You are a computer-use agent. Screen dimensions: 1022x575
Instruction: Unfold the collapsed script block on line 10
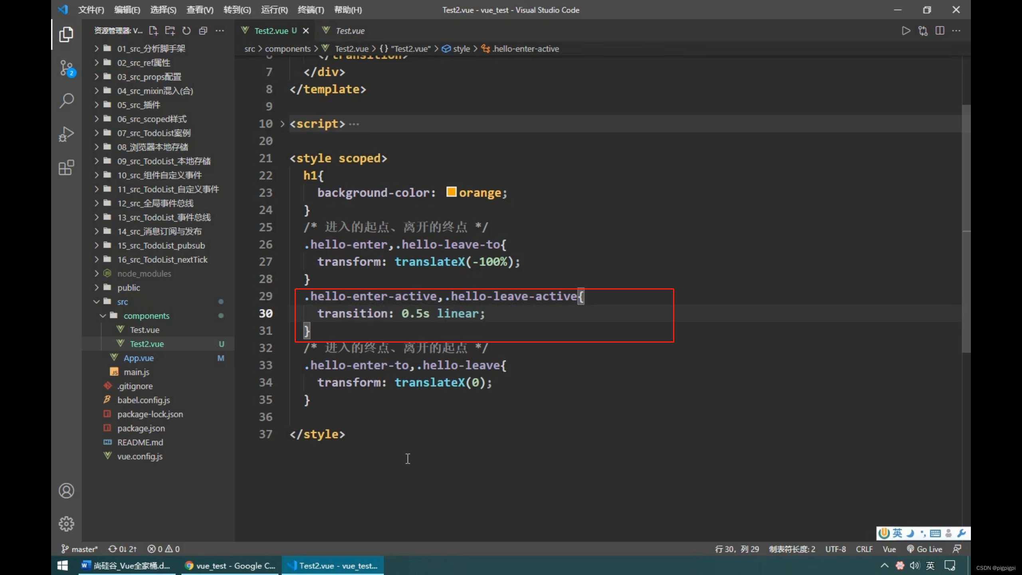coord(282,124)
